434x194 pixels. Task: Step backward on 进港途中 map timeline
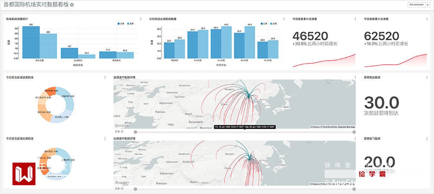point(116,132)
